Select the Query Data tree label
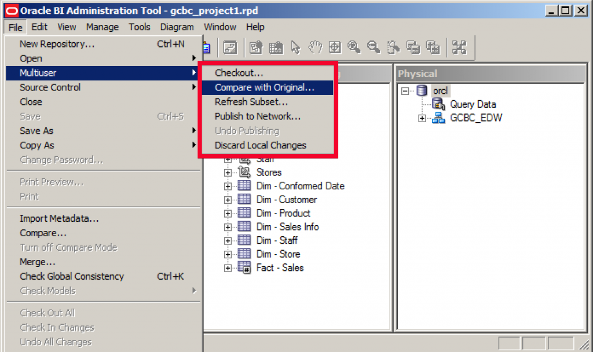Screen dimensions: 593x352 pos(473,104)
